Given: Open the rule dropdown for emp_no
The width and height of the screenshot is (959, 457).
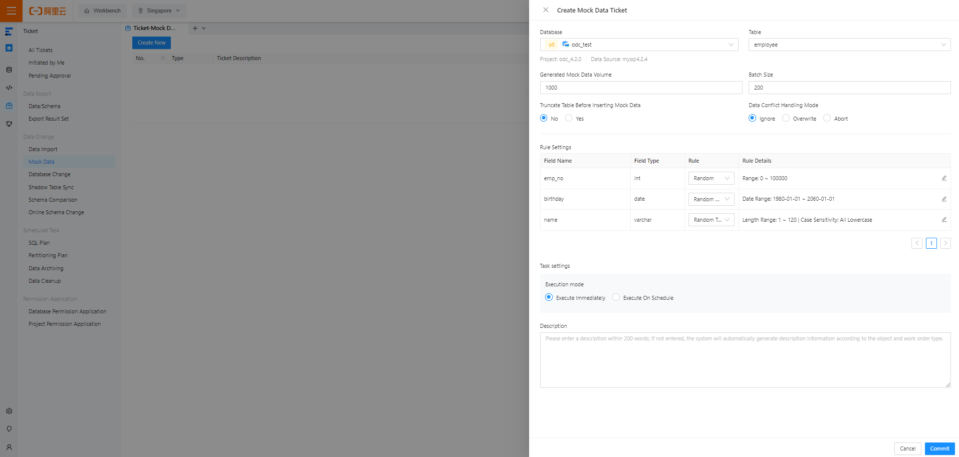Looking at the screenshot, I should pyautogui.click(x=711, y=178).
